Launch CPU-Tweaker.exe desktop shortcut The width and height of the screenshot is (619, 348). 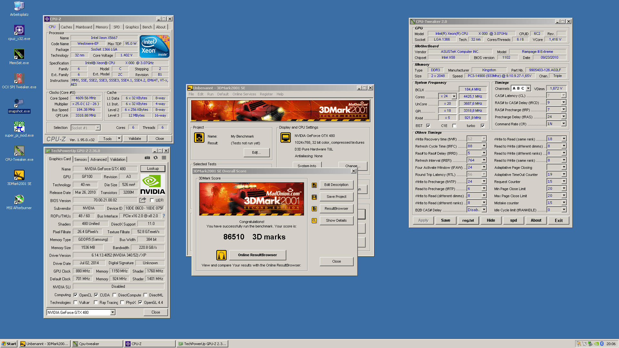(19, 153)
